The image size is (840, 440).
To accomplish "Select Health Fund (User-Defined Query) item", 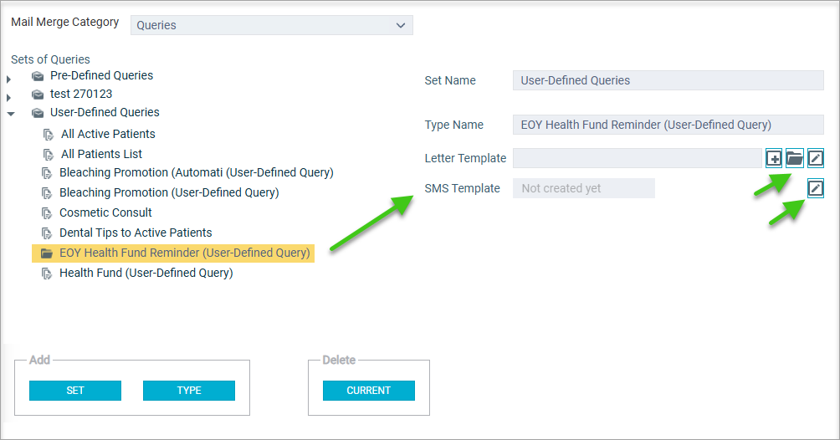I will coord(146,273).
